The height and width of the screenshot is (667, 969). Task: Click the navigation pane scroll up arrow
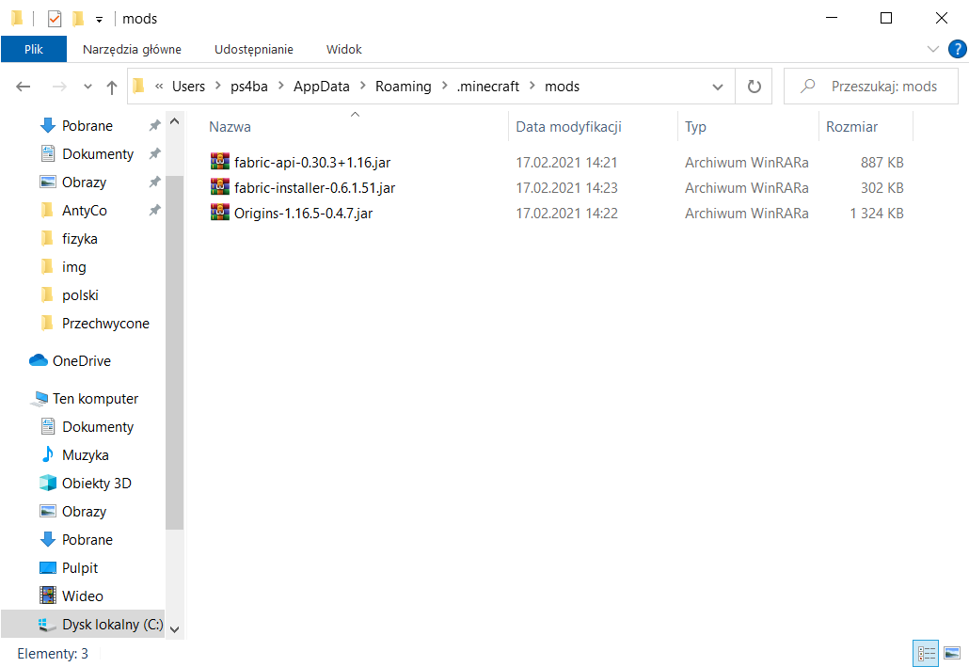coord(174,121)
